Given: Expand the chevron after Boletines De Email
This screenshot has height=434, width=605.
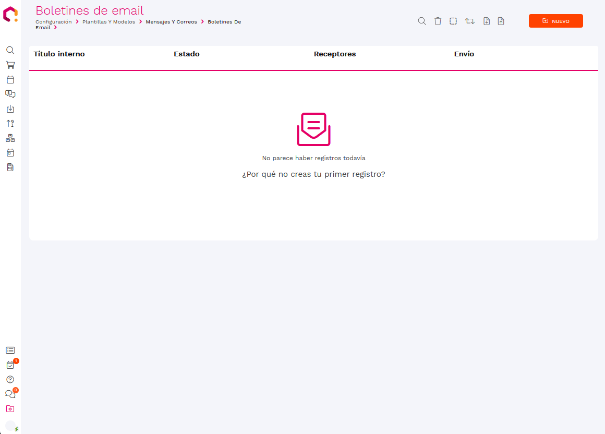Looking at the screenshot, I should click(55, 28).
